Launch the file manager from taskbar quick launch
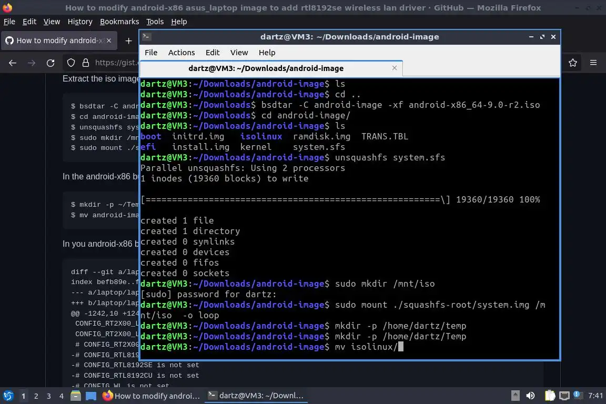The width and height of the screenshot is (606, 404). click(x=76, y=396)
